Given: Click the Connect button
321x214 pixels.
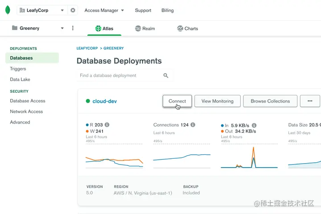Looking at the screenshot, I should pos(177,101).
